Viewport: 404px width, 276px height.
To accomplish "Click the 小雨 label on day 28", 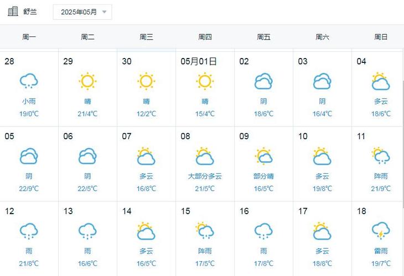I will pyautogui.click(x=29, y=101).
